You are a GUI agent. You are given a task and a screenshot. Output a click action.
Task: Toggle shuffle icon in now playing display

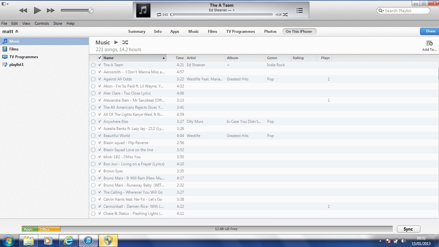tap(285, 15)
